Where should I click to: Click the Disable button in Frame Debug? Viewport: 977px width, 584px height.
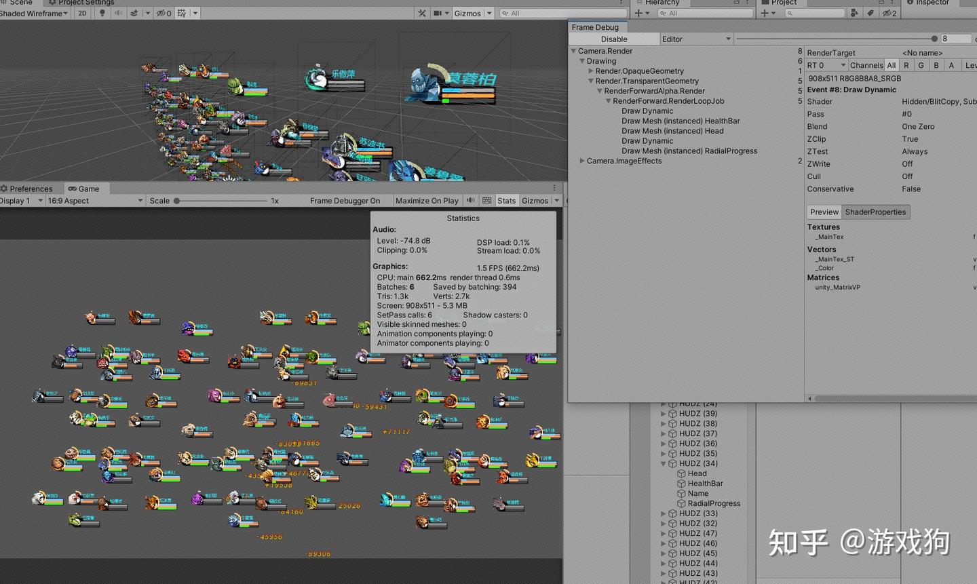614,39
